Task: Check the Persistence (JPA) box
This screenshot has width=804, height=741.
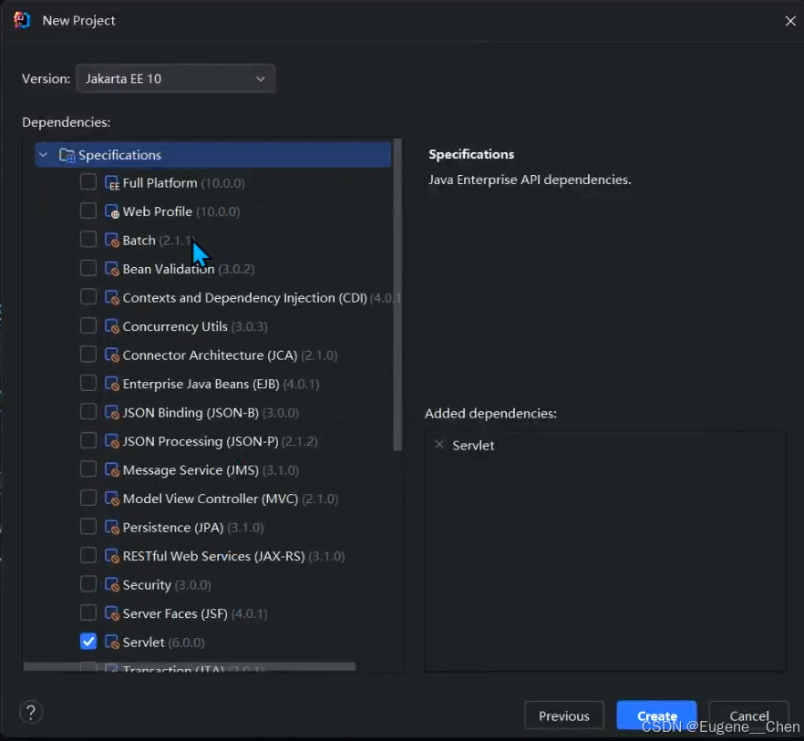Action: 88,527
